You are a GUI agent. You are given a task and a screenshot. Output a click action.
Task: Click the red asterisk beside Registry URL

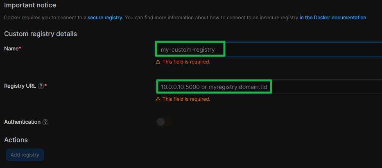[x=45, y=86]
